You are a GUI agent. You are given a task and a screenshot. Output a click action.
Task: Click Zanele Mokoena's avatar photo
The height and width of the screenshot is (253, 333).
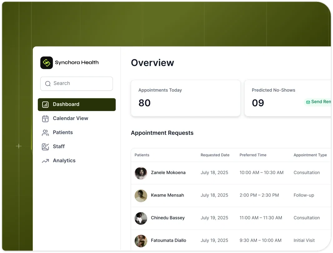pos(141,173)
